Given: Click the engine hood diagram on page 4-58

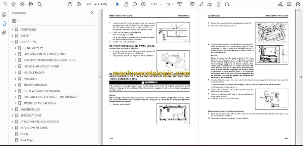Looking at the screenshot, I should [x=173, y=114].
